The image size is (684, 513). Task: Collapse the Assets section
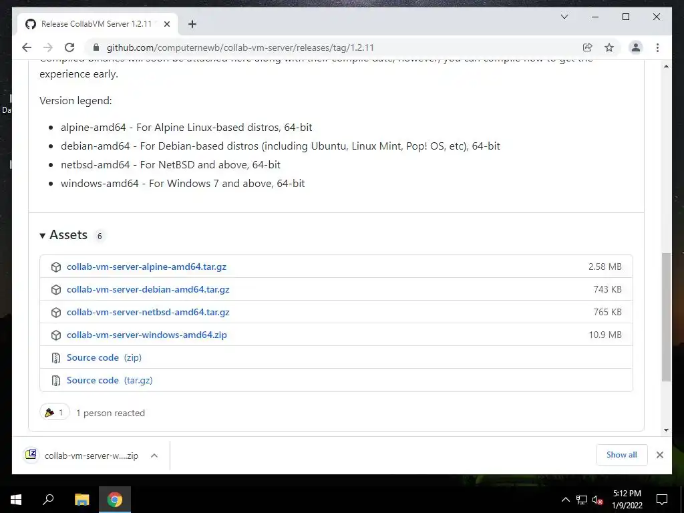point(63,235)
